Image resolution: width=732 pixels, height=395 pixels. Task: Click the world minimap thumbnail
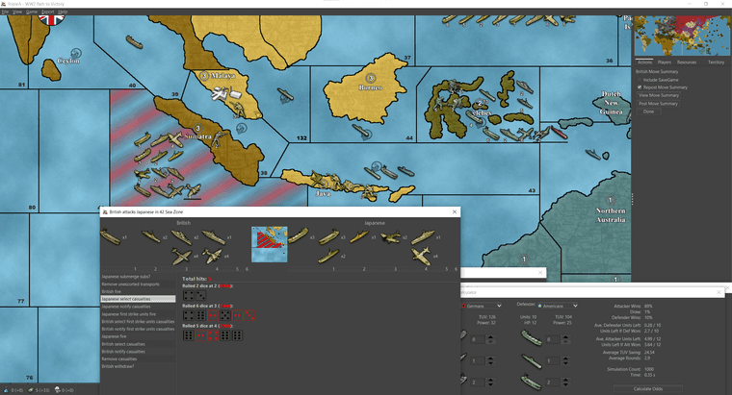click(682, 36)
